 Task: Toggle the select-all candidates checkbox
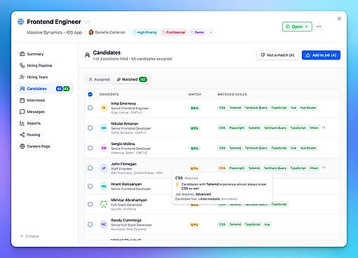tap(90, 95)
